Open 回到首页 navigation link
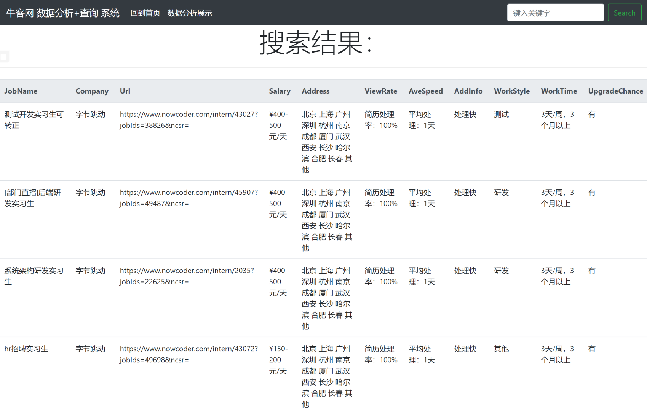Screen dimensions: 647x411 145,13
